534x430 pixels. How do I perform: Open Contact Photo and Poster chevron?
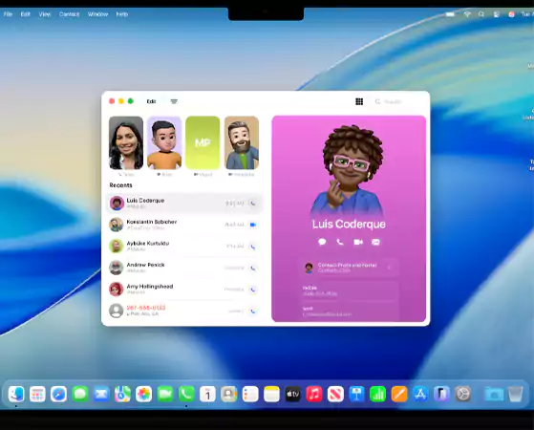pos(389,268)
